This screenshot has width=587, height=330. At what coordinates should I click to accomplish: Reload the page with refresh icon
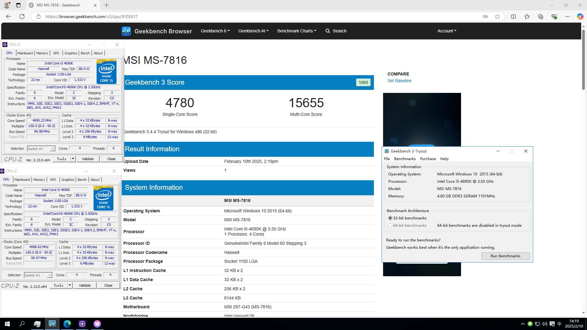22,16
